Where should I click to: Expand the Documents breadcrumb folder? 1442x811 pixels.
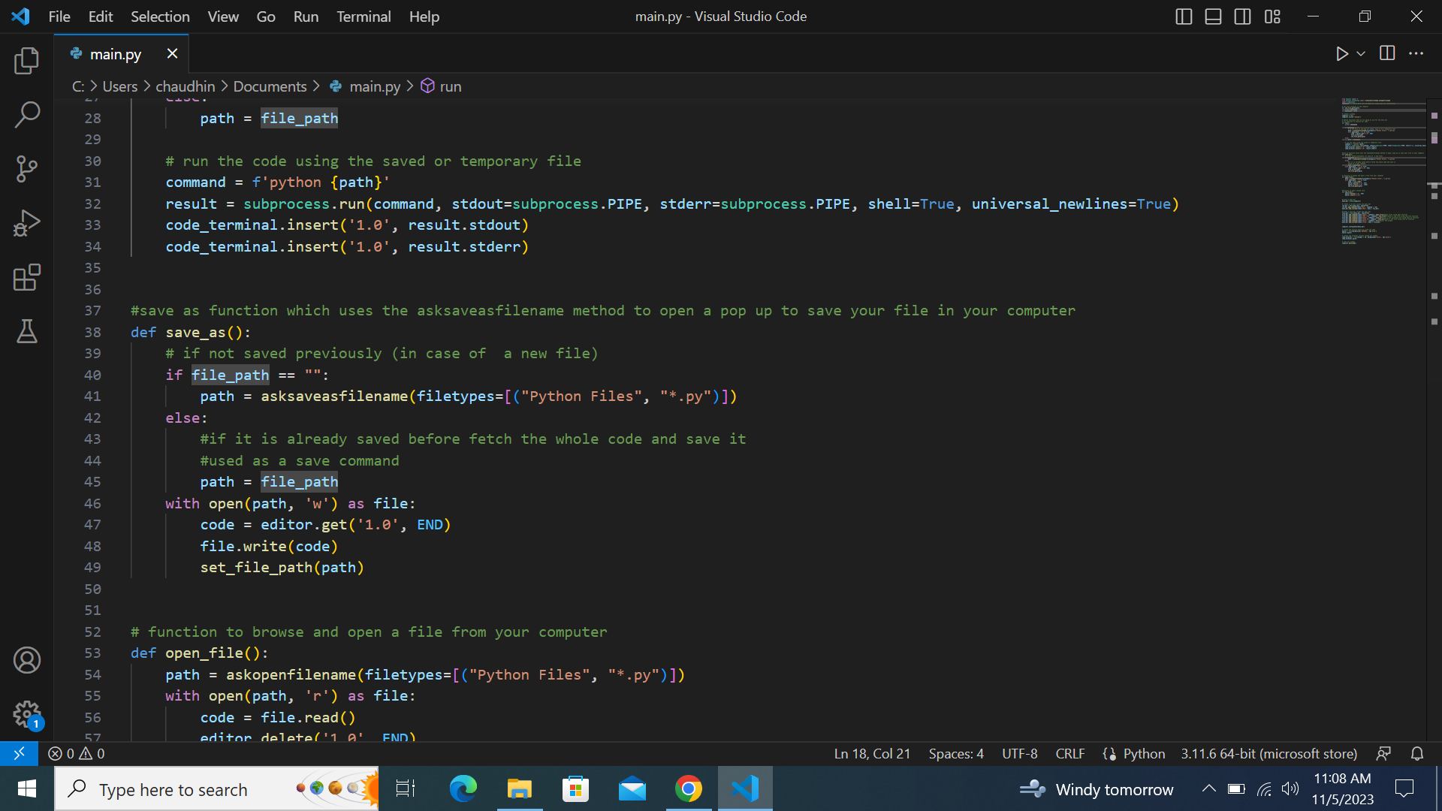point(270,86)
